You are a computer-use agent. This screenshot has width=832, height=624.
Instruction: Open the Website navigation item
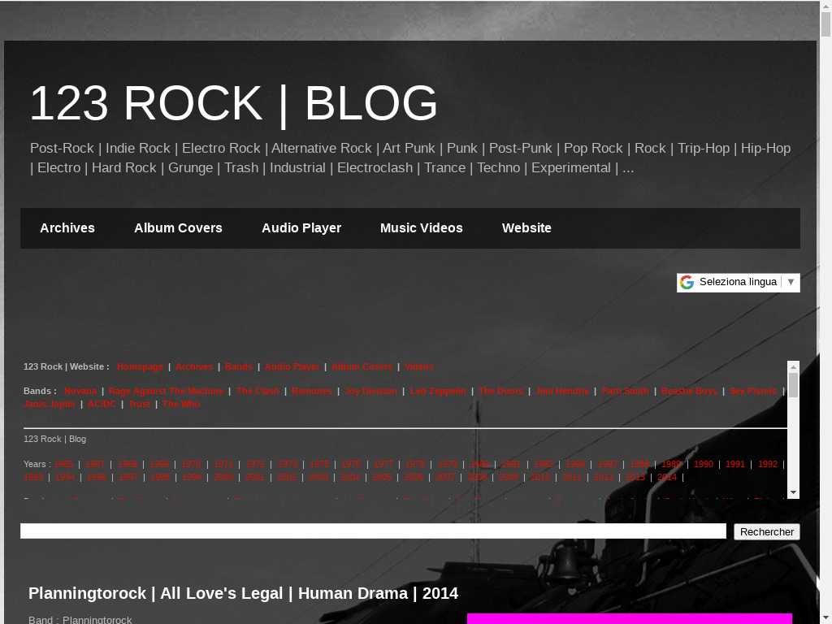pos(526,228)
